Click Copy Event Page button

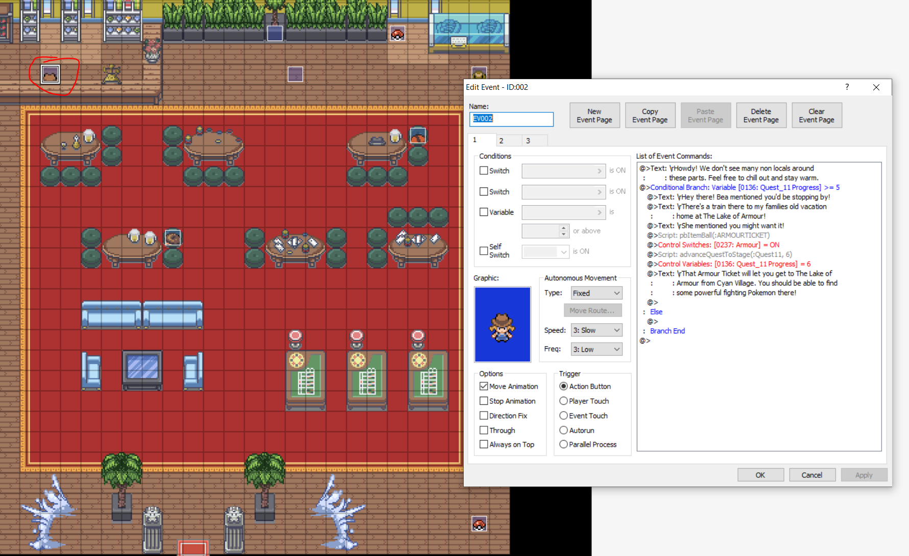pos(650,115)
